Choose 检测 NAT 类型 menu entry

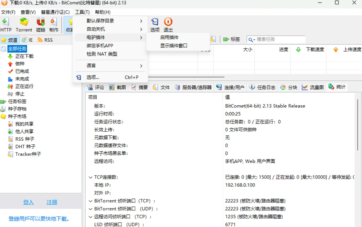110,54
